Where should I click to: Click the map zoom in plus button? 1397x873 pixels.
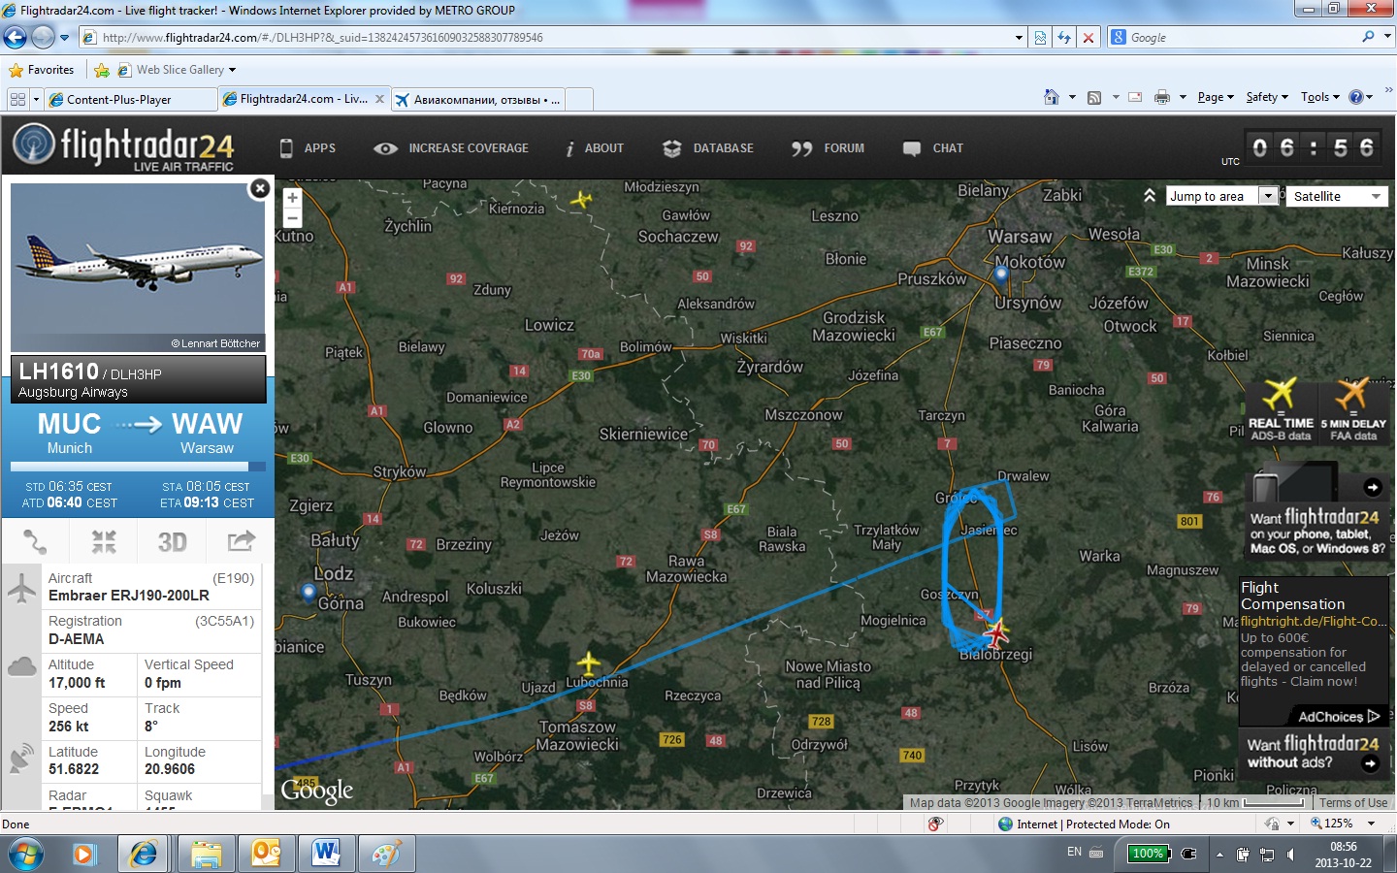click(292, 197)
